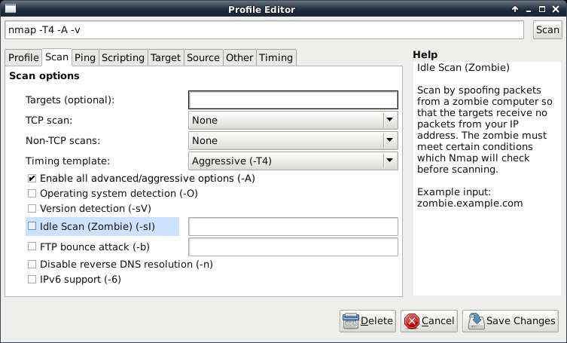Click the Save Changes disk icon
Image resolution: width=567 pixels, height=343 pixels.
[476, 321]
